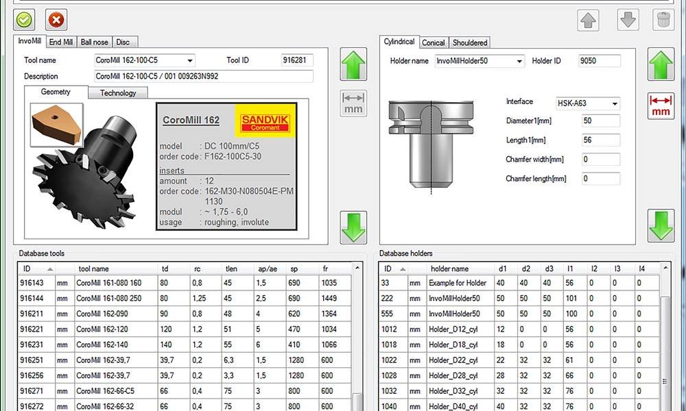
Task: Click the gray trash bin icon
Action: pyautogui.click(x=663, y=20)
